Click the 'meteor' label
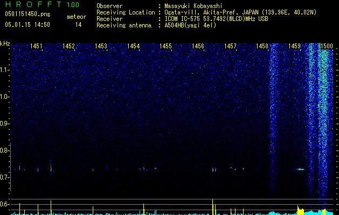 point(77,17)
